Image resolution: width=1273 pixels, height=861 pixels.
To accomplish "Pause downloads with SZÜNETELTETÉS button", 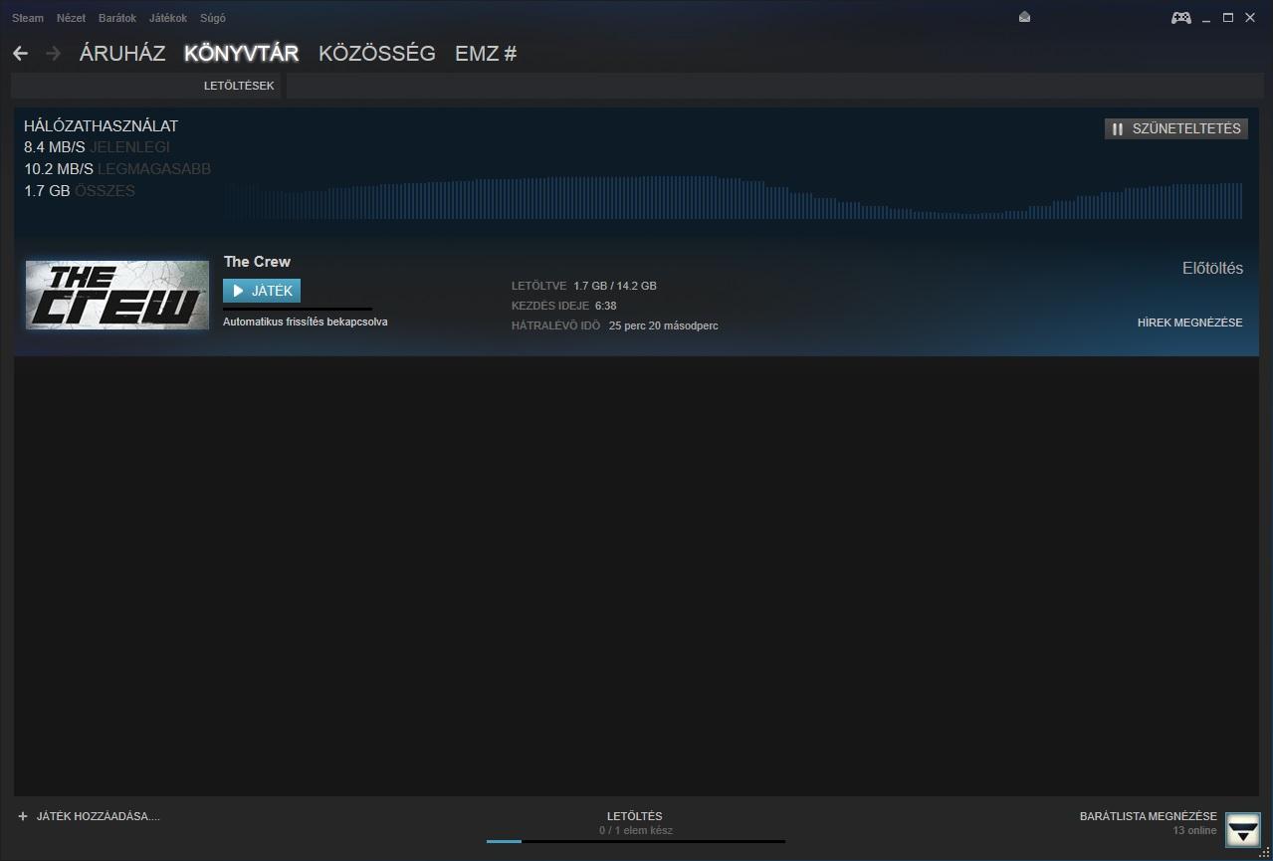I will [x=1175, y=128].
